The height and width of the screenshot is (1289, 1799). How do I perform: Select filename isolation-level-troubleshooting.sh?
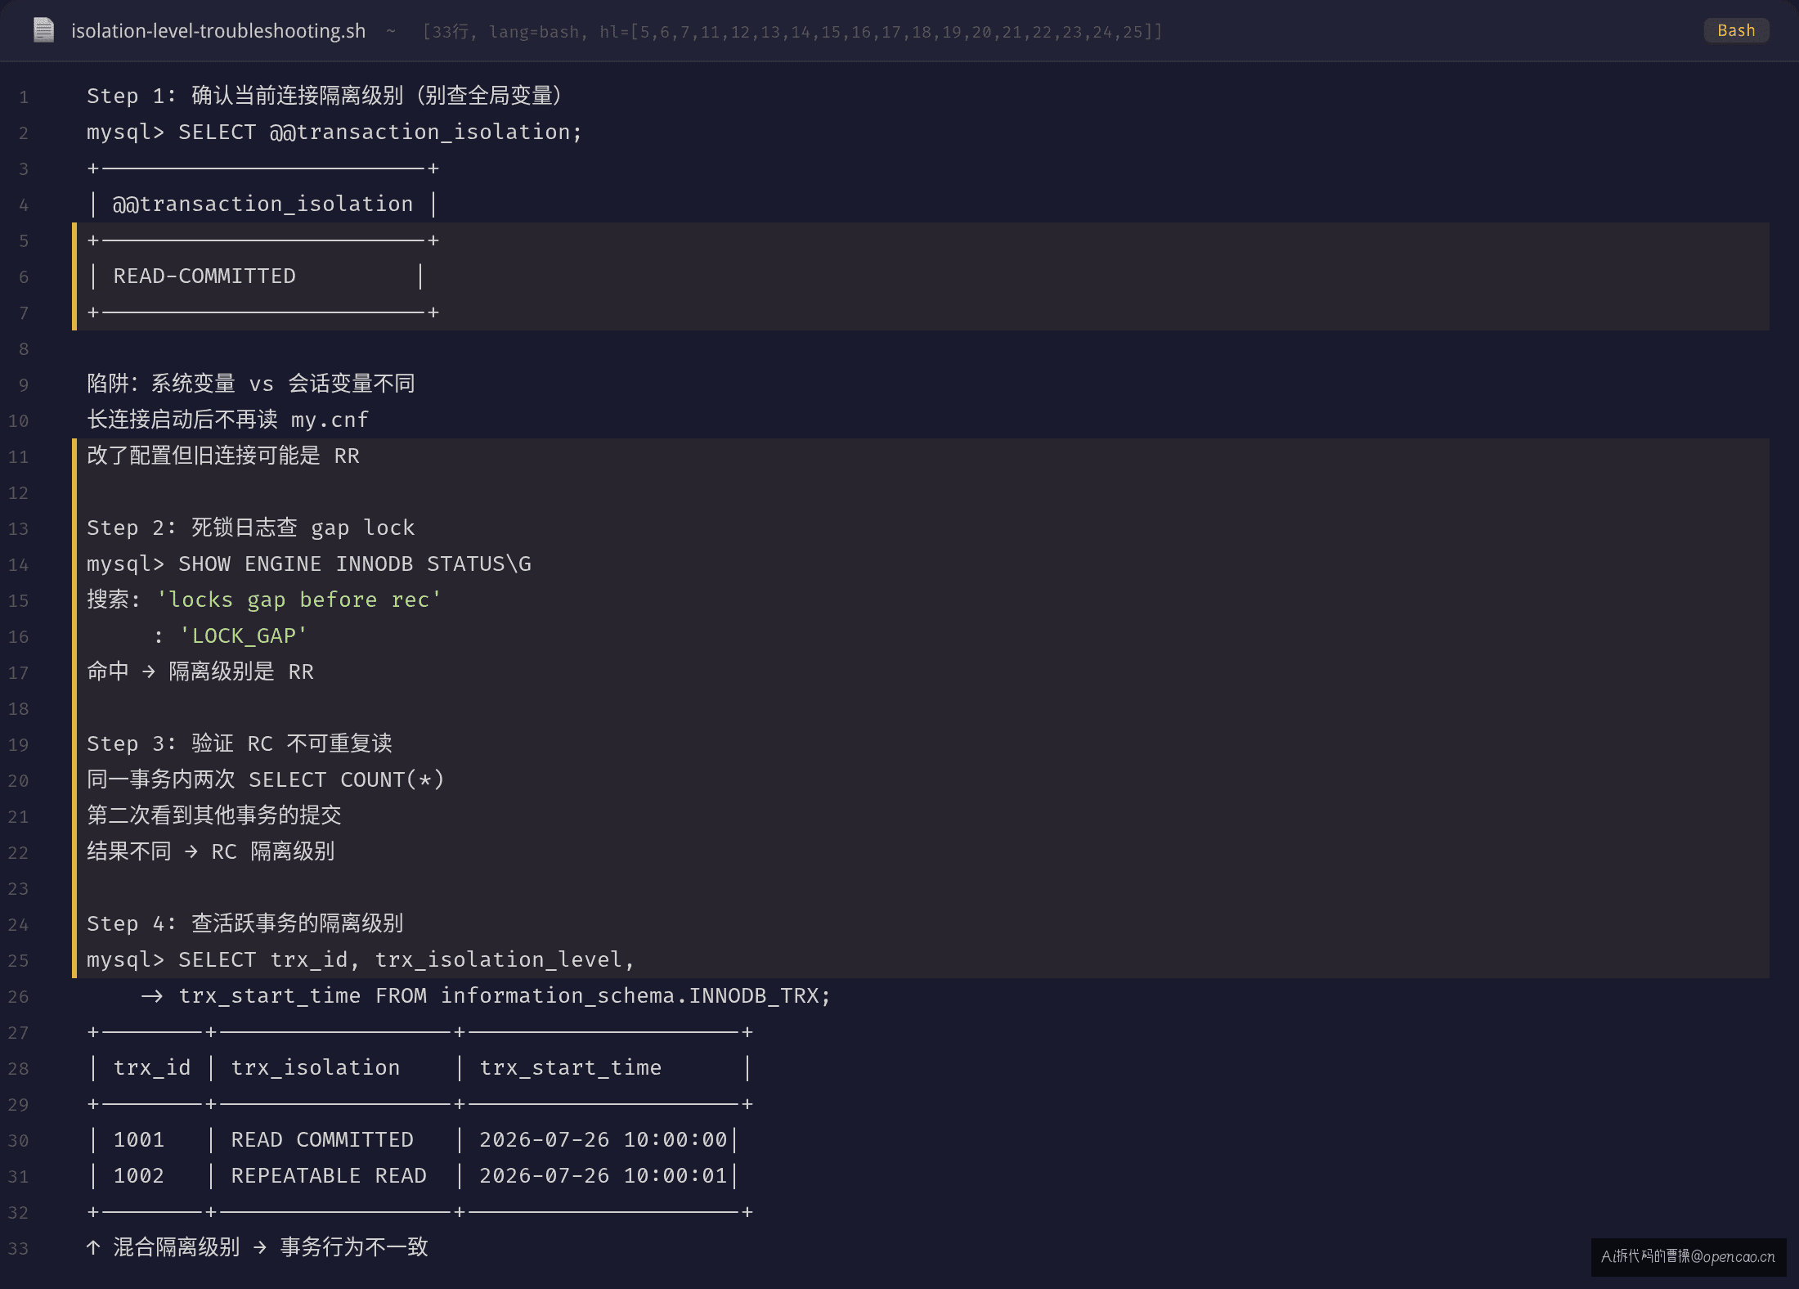[x=218, y=31]
